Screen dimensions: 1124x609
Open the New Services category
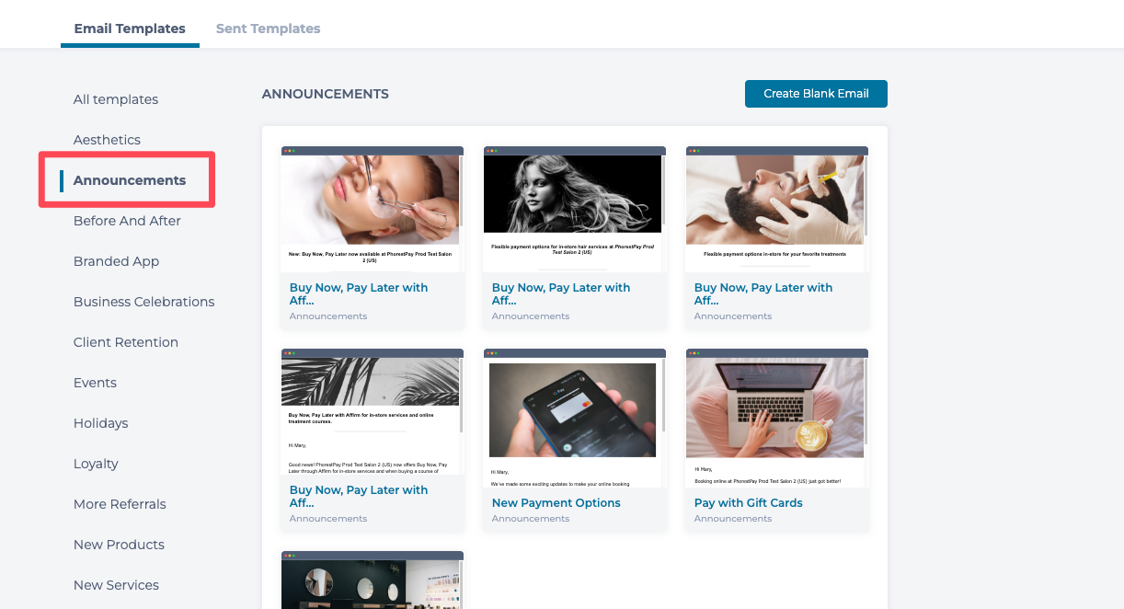pos(116,585)
